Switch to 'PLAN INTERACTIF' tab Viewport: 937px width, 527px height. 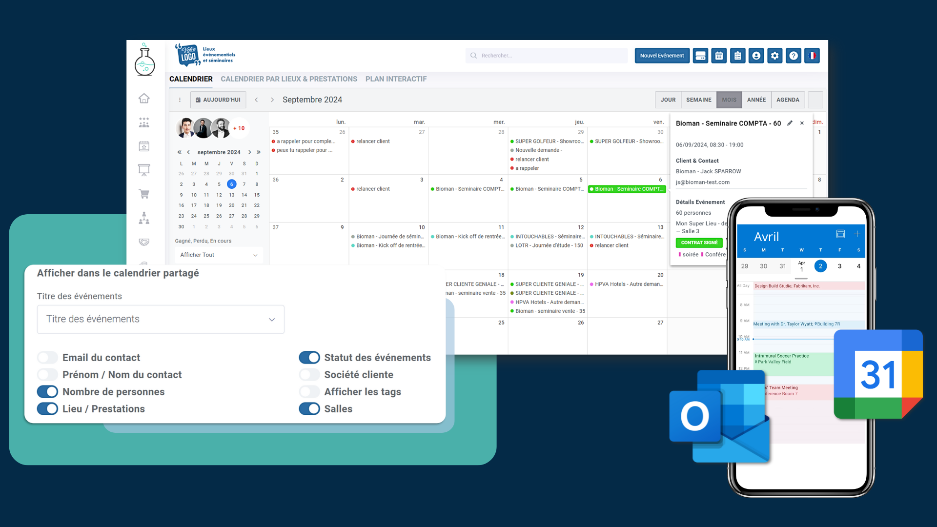tap(396, 79)
